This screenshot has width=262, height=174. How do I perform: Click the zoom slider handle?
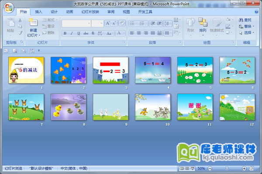226,168
